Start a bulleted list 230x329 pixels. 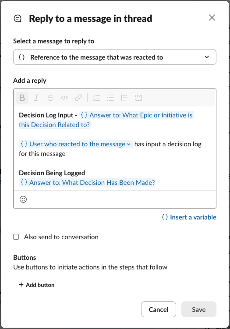tap(110, 98)
